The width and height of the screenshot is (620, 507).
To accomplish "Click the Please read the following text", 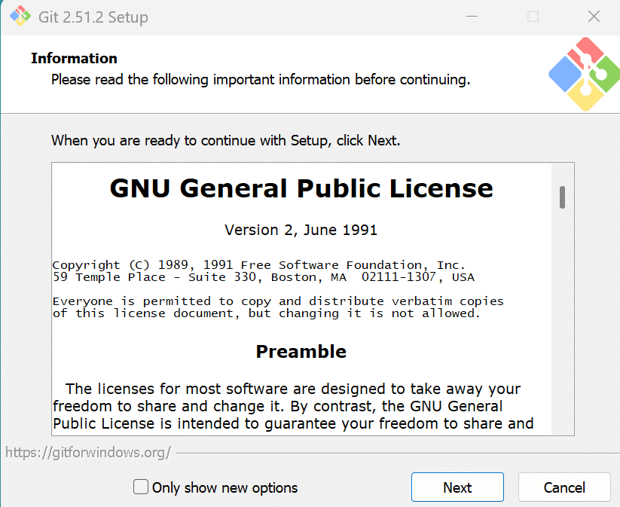I will click(261, 80).
